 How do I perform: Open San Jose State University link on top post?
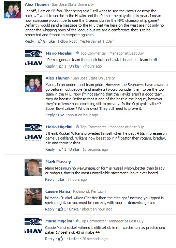point(73,4)
